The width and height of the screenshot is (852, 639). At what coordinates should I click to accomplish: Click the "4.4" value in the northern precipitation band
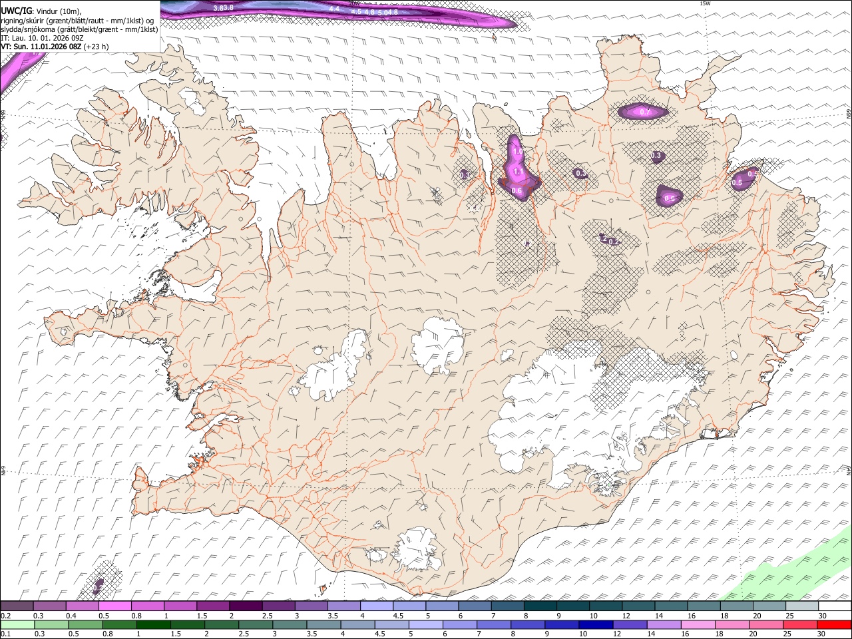pos(335,9)
